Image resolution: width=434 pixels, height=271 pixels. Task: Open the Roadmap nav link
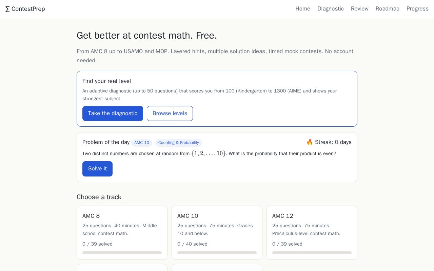click(x=388, y=9)
